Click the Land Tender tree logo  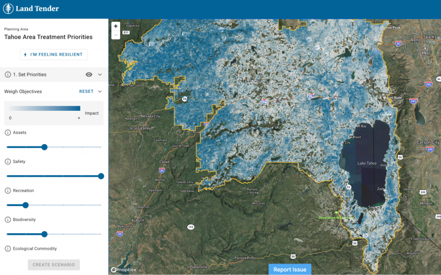9,9
